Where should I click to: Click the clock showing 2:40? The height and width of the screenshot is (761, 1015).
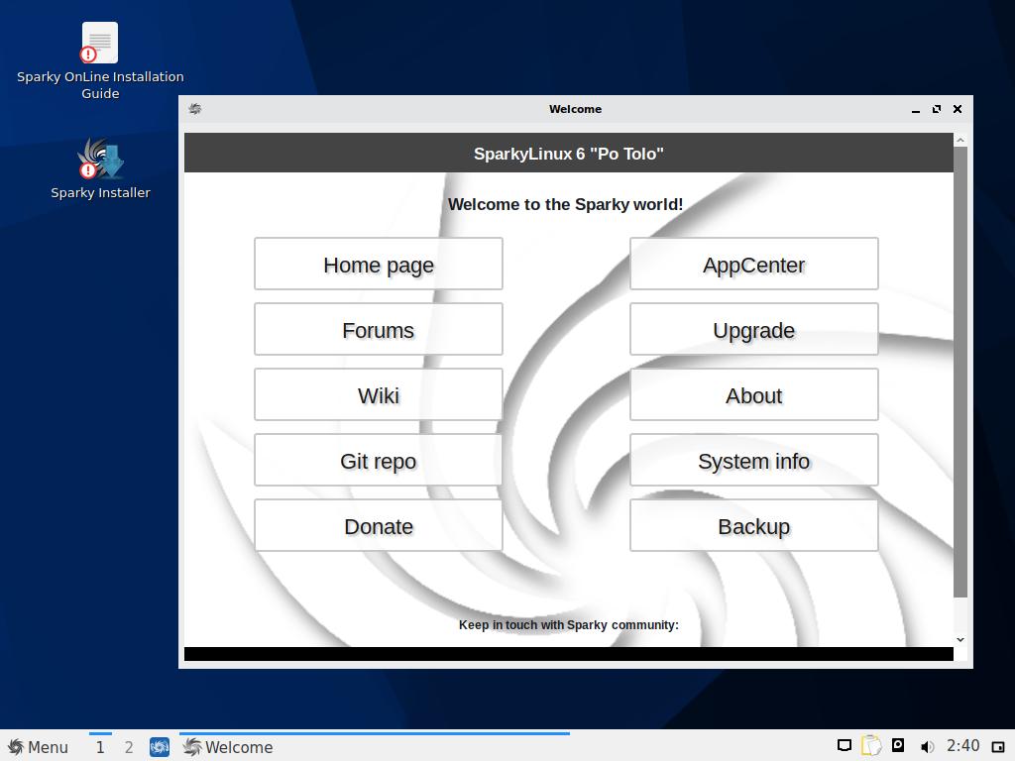[x=962, y=746]
